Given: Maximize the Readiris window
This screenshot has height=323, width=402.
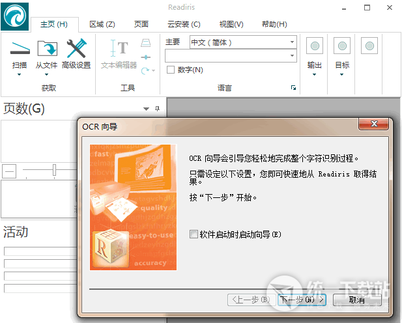Looking at the screenshot, I should pos(367,8).
